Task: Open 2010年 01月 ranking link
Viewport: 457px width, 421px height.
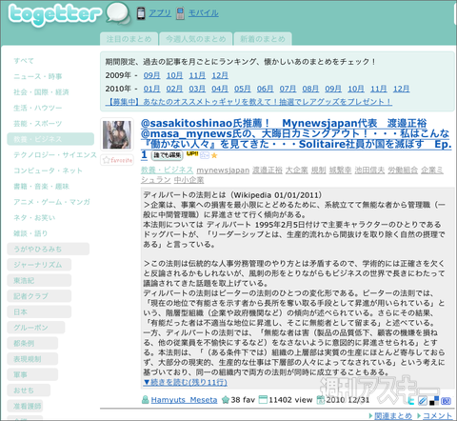Action: pyautogui.click(x=151, y=89)
